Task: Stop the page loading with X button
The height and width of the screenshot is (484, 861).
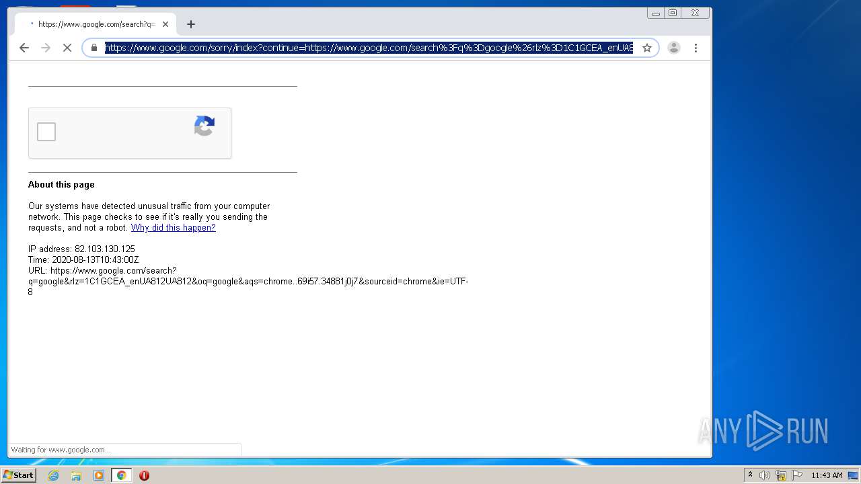Action: (x=67, y=48)
